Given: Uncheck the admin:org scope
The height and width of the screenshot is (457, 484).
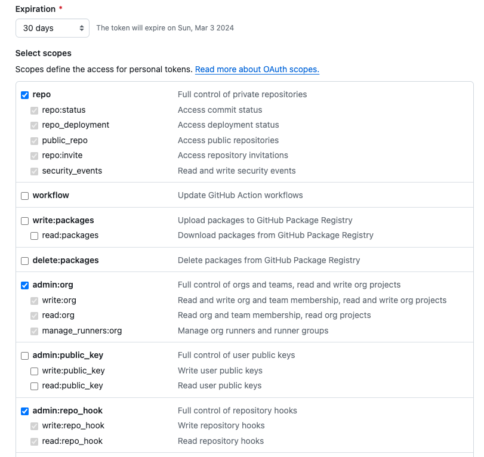Looking at the screenshot, I should click(x=25, y=285).
